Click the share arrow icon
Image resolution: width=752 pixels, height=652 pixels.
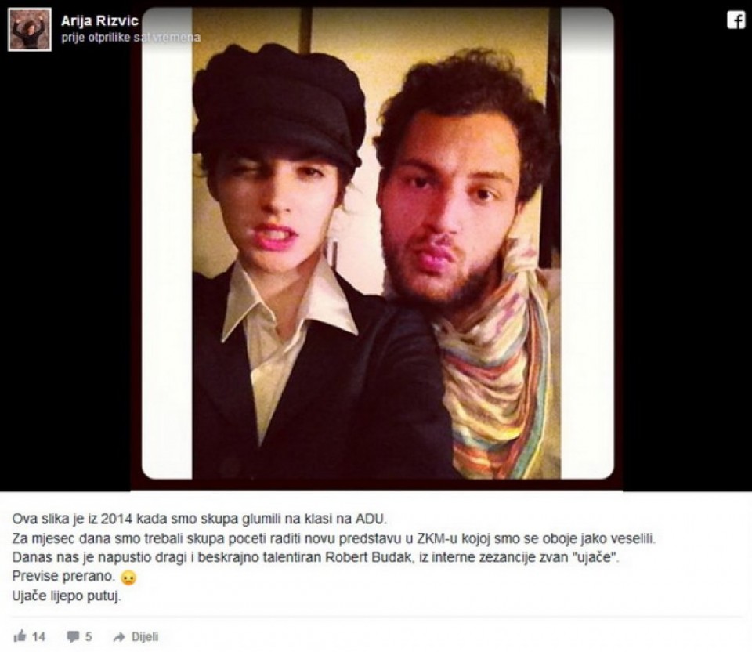[119, 637]
